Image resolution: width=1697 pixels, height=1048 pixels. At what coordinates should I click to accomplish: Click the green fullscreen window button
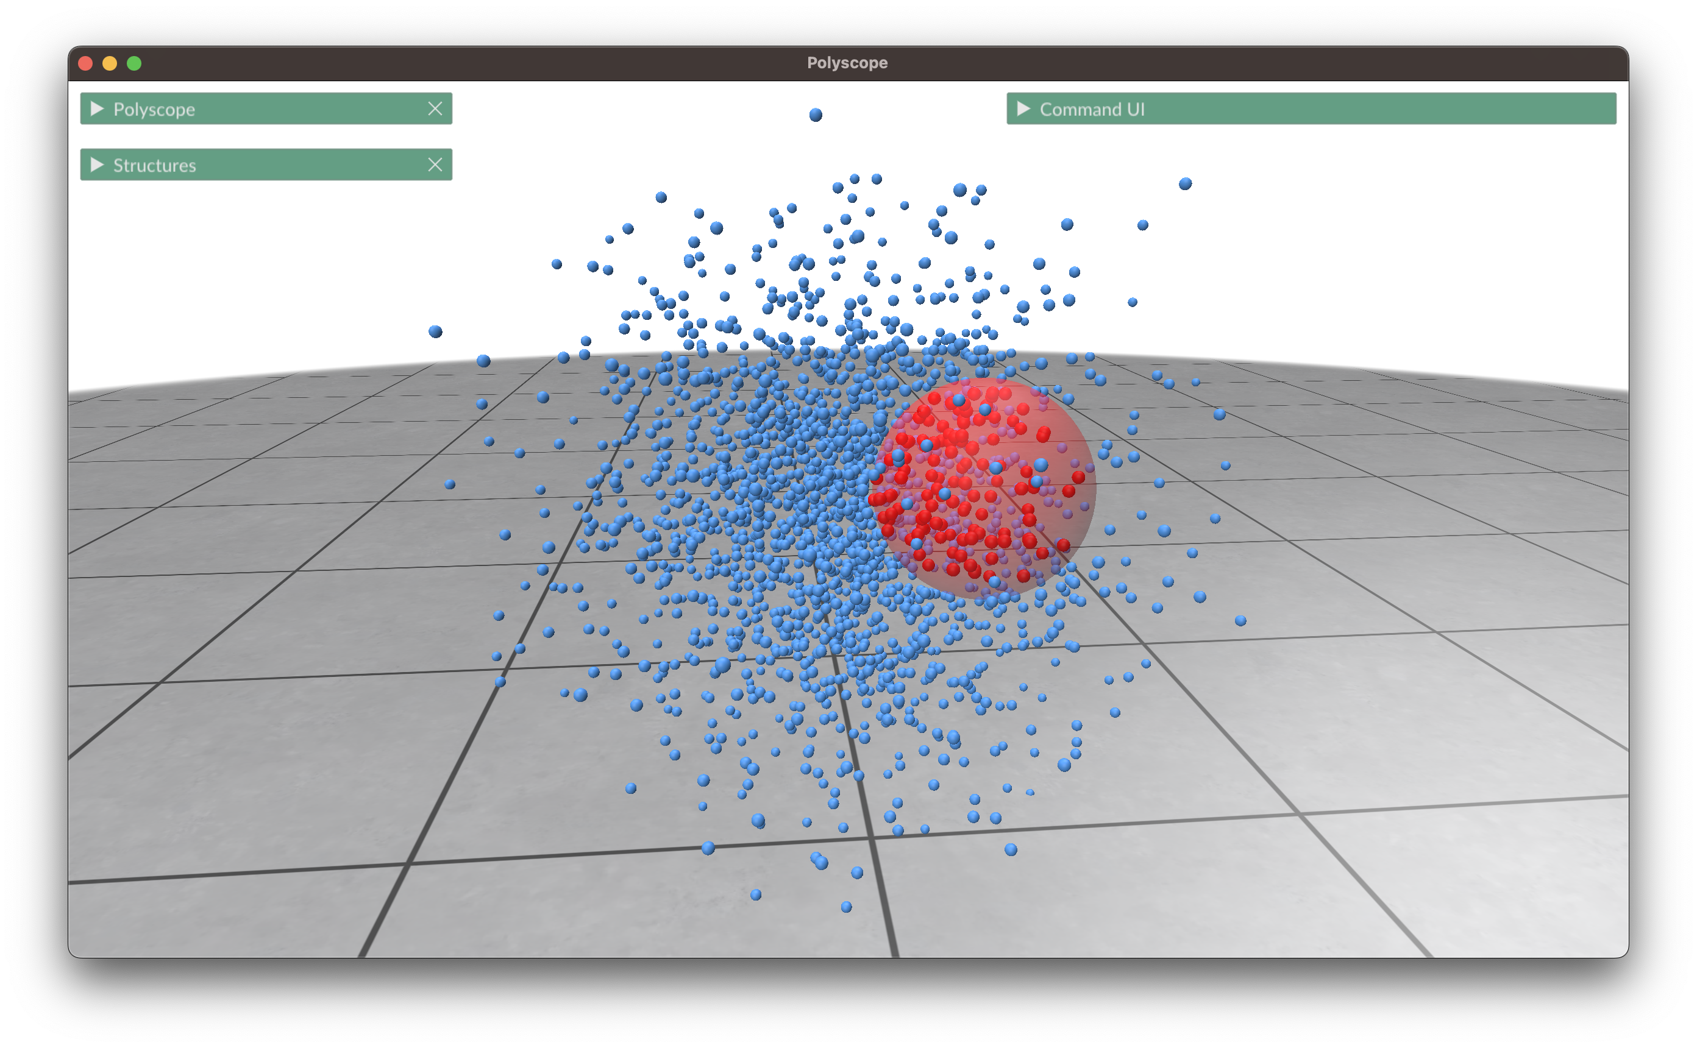pyautogui.click(x=135, y=64)
